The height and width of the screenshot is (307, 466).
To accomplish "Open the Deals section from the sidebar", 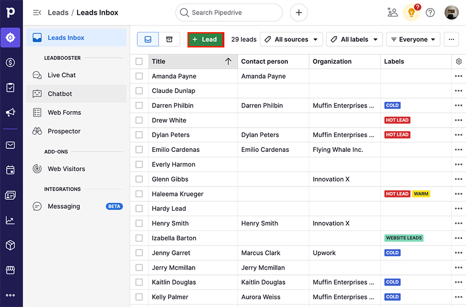I will pos(11,63).
